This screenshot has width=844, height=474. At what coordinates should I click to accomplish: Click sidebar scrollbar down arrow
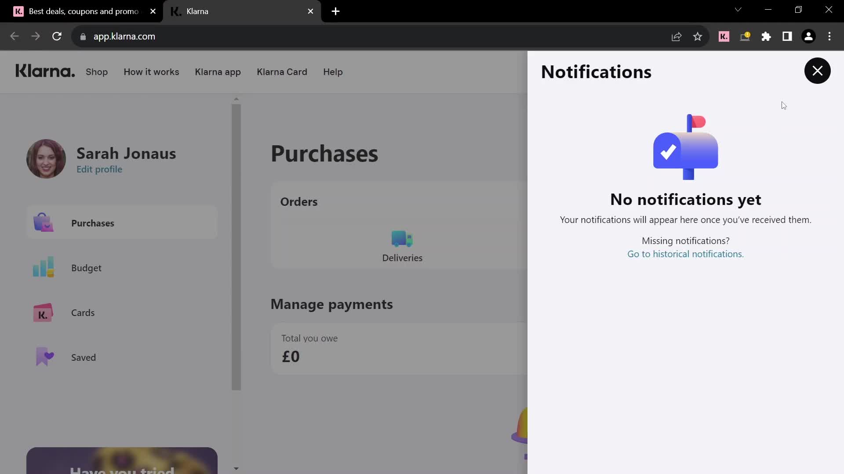pos(236,469)
